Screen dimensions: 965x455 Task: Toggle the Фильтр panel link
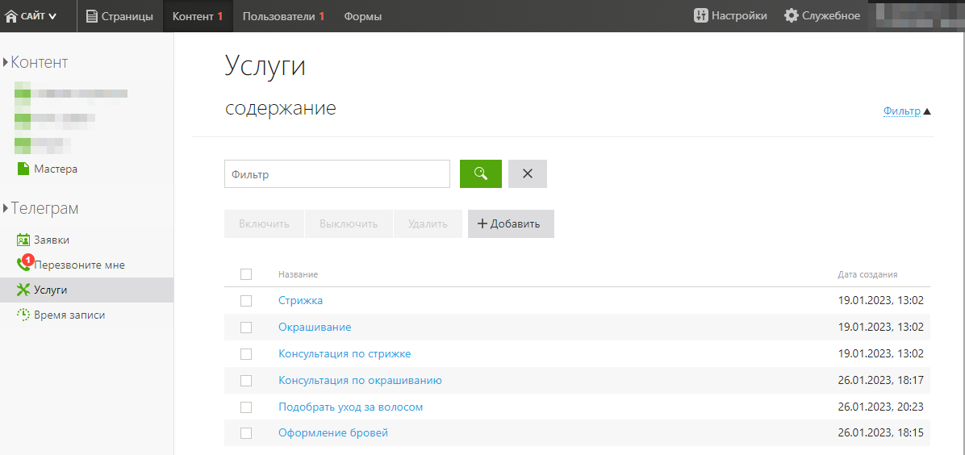point(901,111)
